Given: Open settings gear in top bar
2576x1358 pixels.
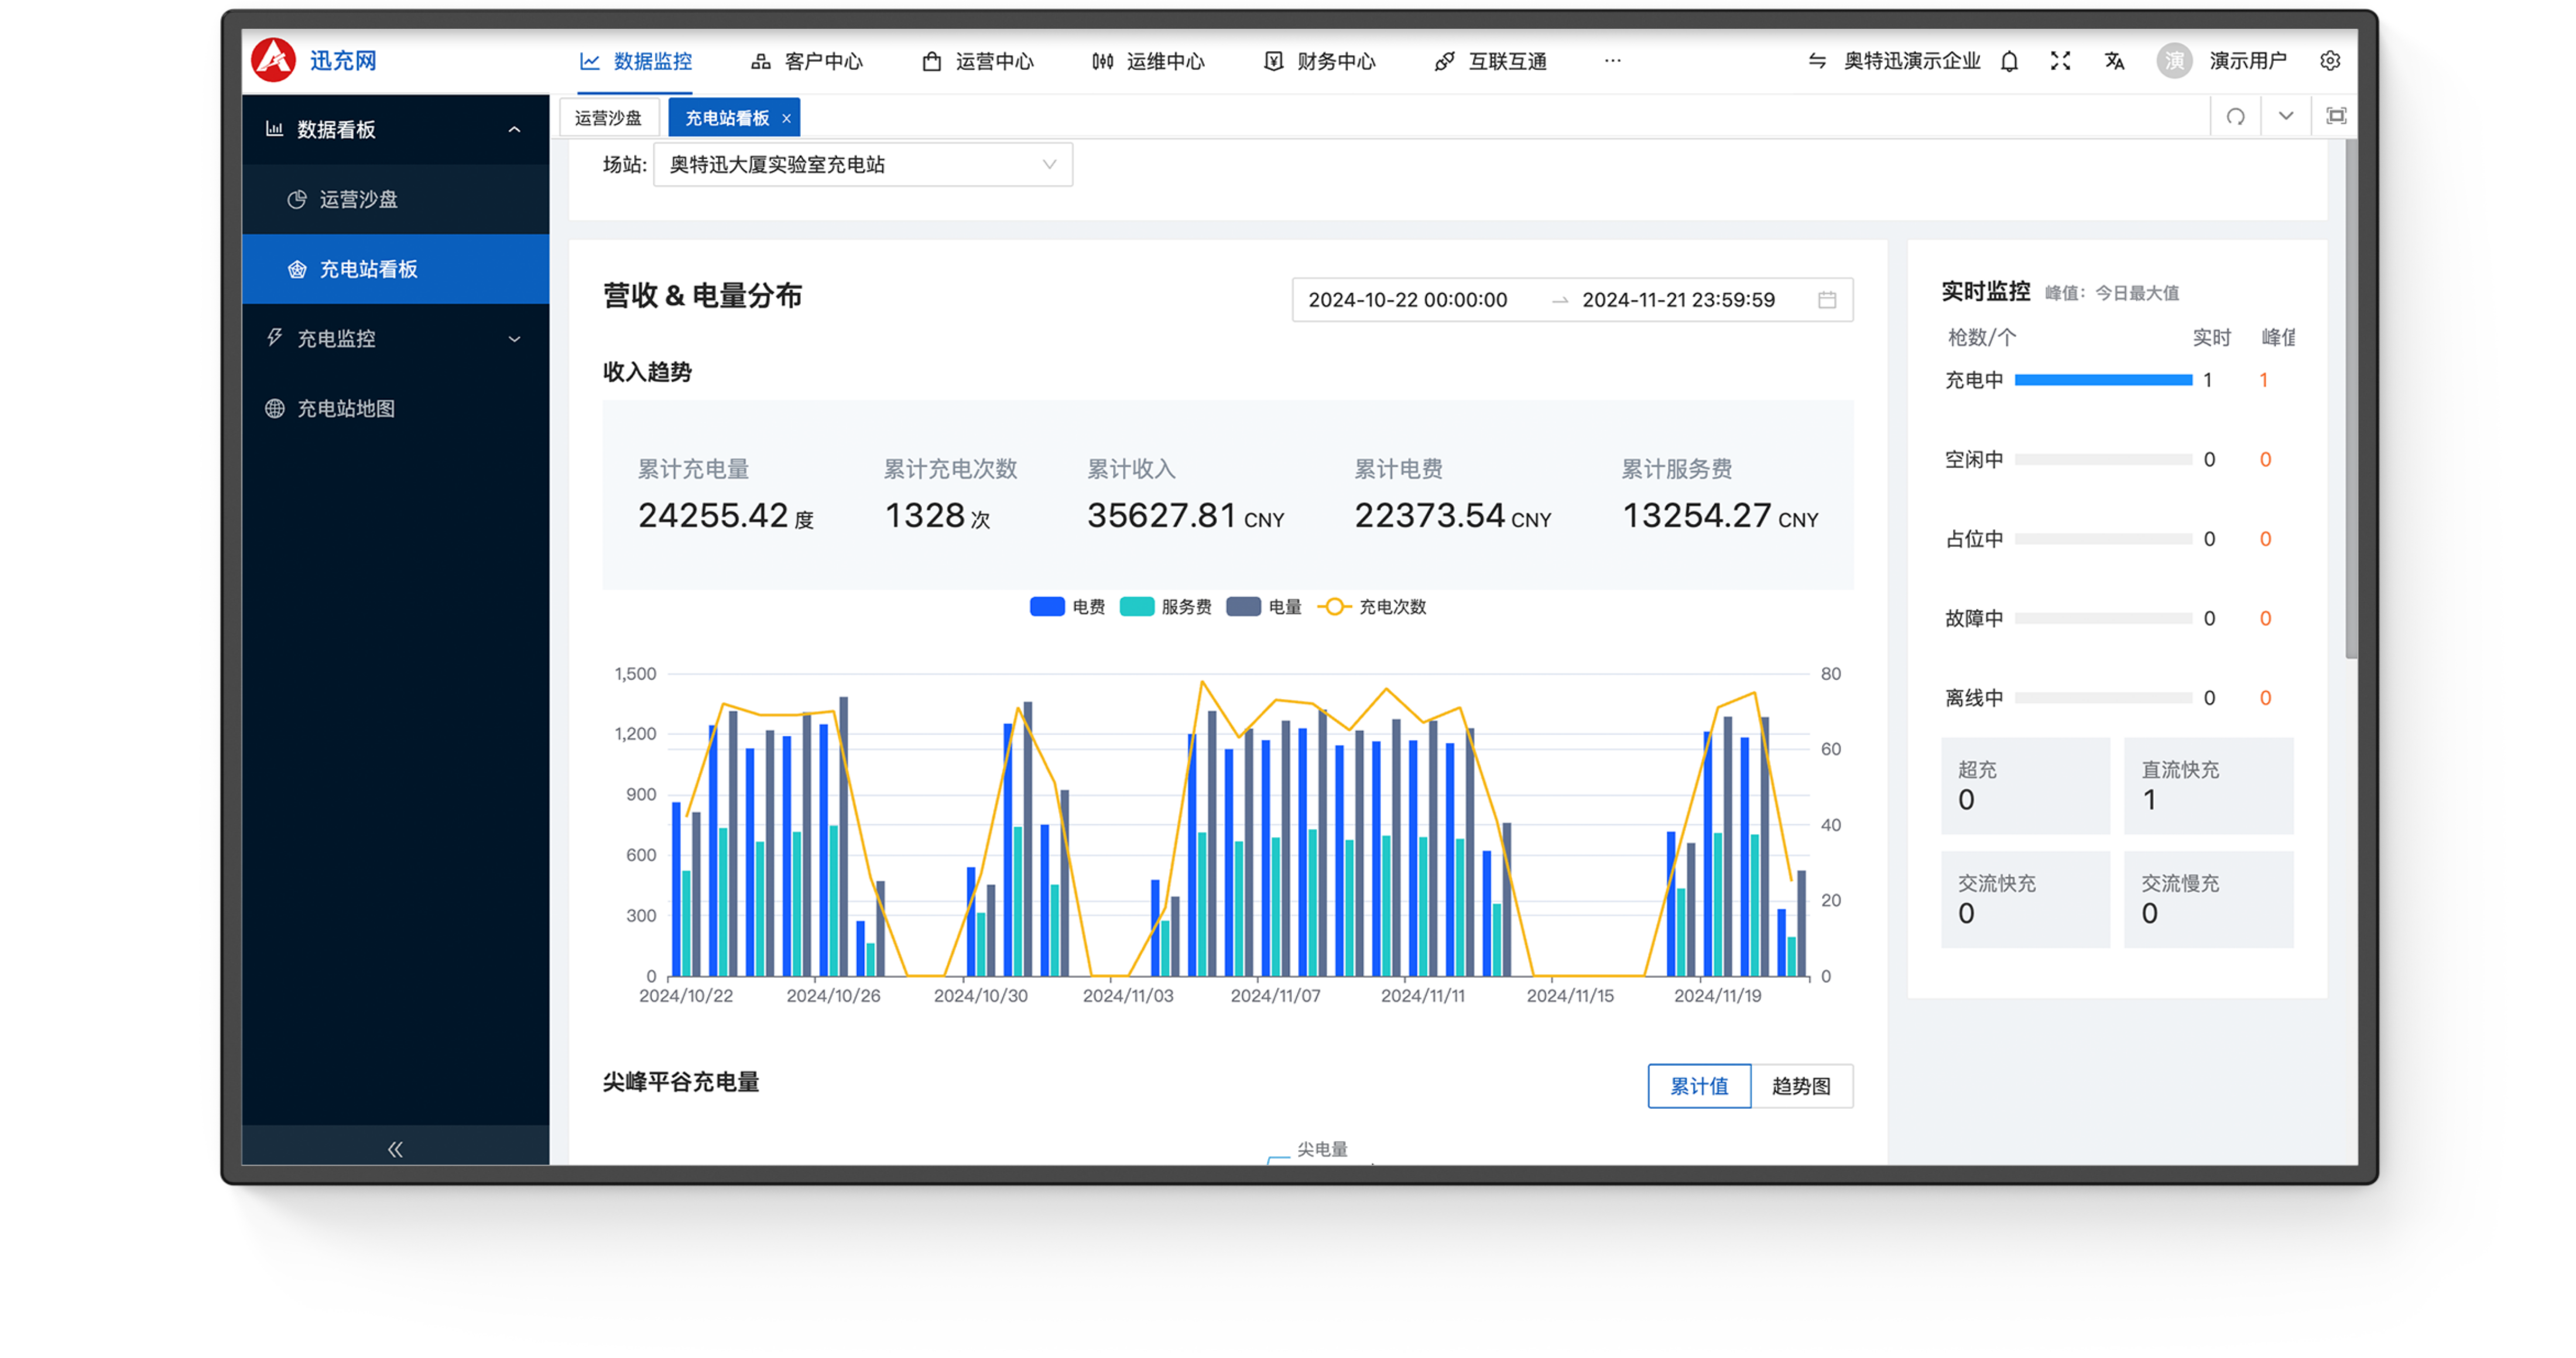Looking at the screenshot, I should click(x=2330, y=61).
